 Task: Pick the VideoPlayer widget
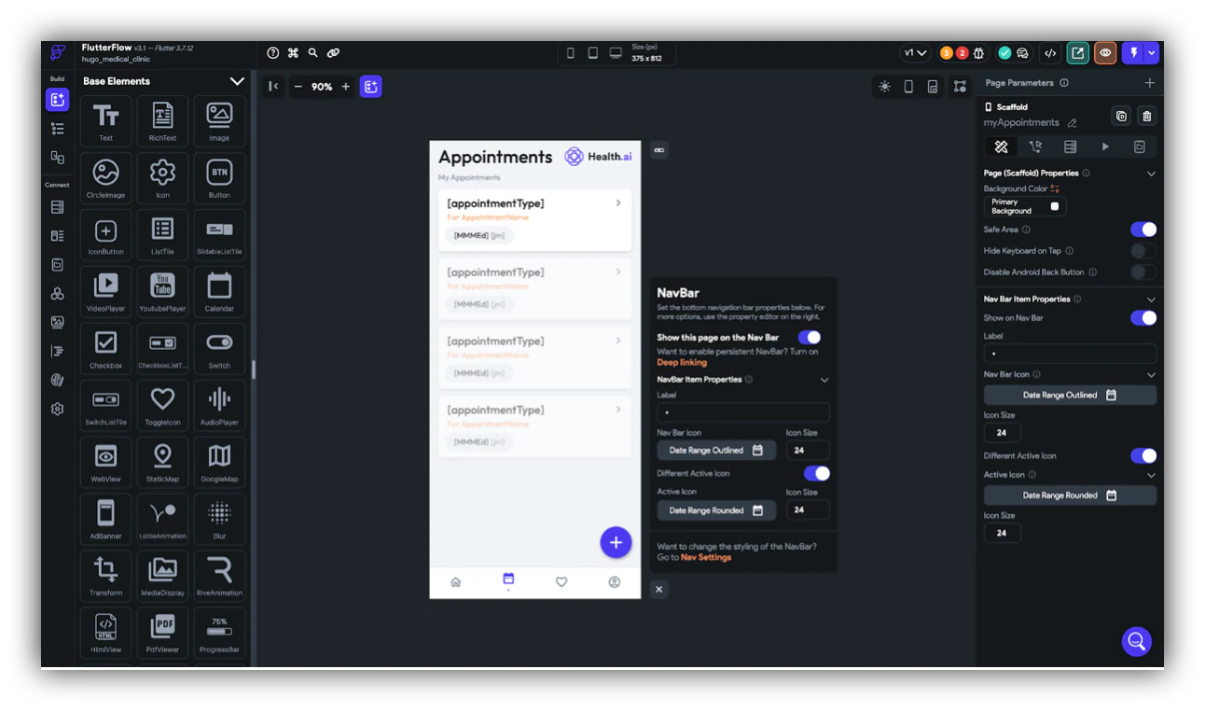click(106, 292)
